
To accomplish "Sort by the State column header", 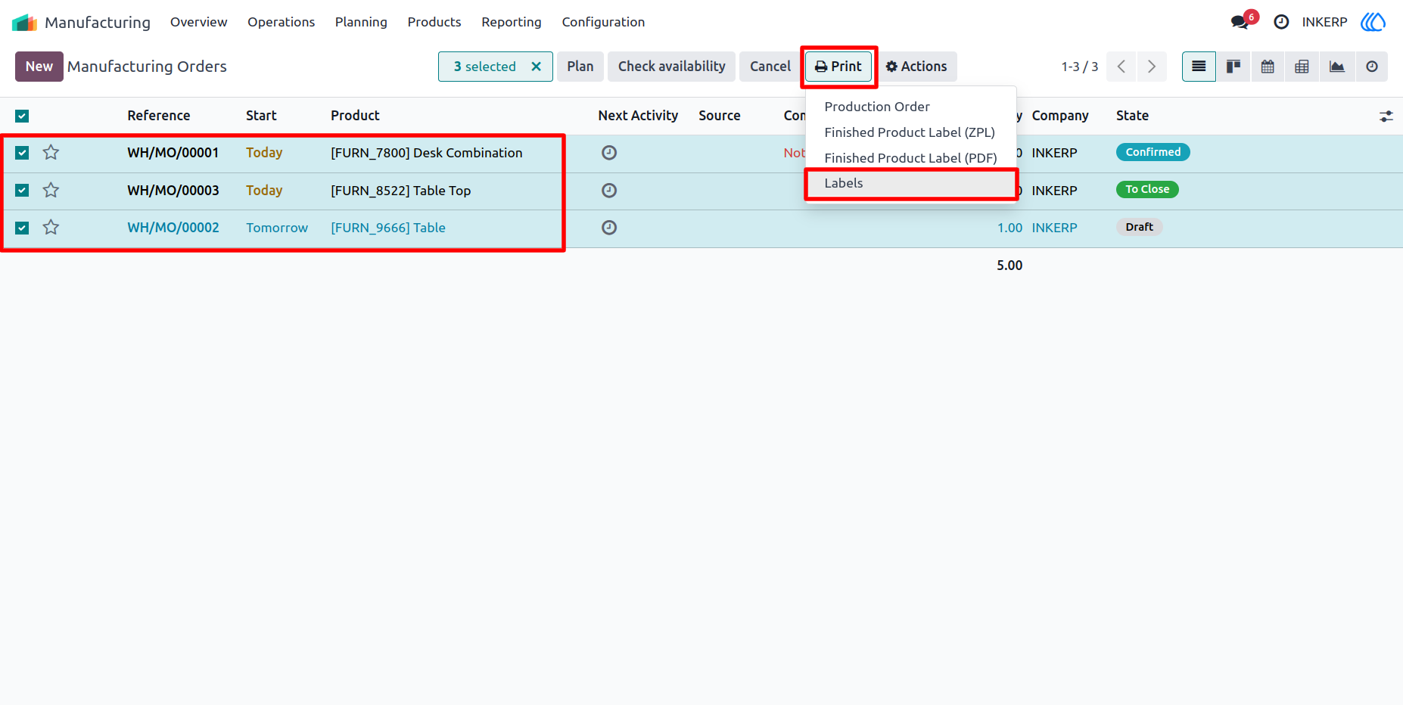I will point(1132,116).
